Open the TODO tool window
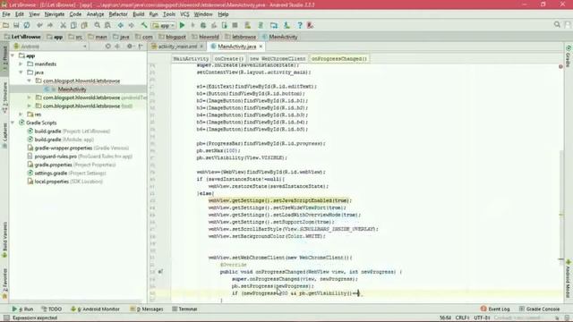This screenshot has width=573, height=322. pos(52,309)
